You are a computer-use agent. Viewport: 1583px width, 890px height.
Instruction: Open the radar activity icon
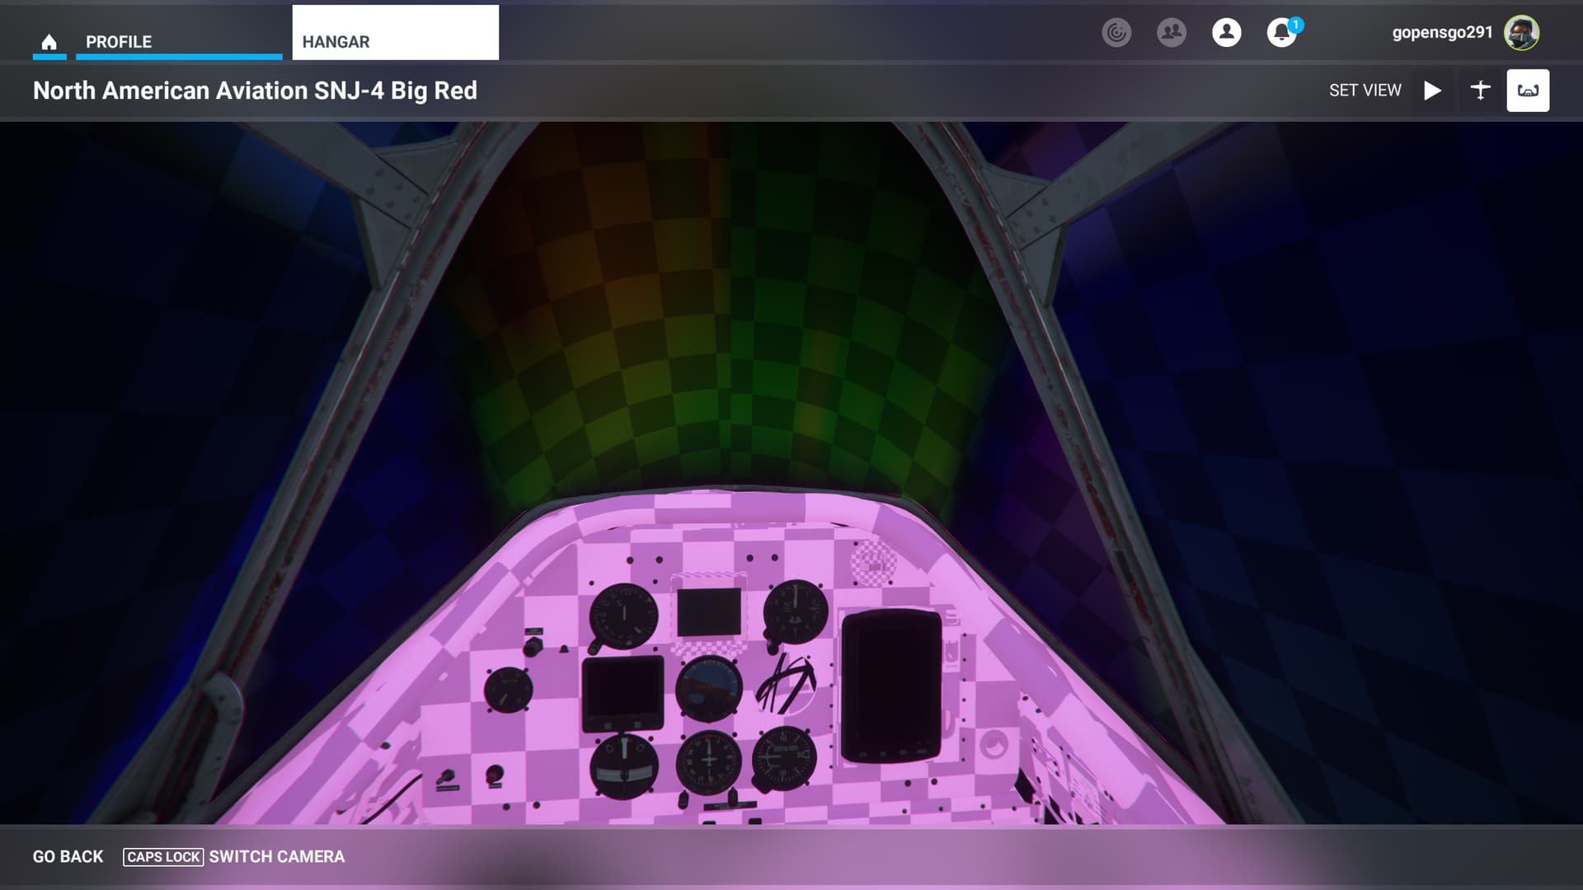tap(1116, 33)
